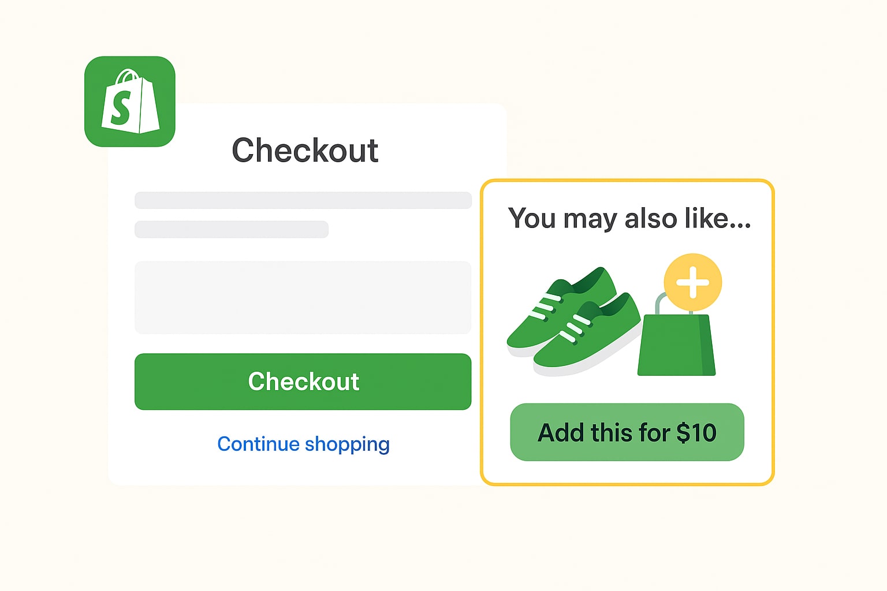Click the handle of the green bag
Image resolution: width=887 pixels, height=591 pixels.
(x=659, y=303)
